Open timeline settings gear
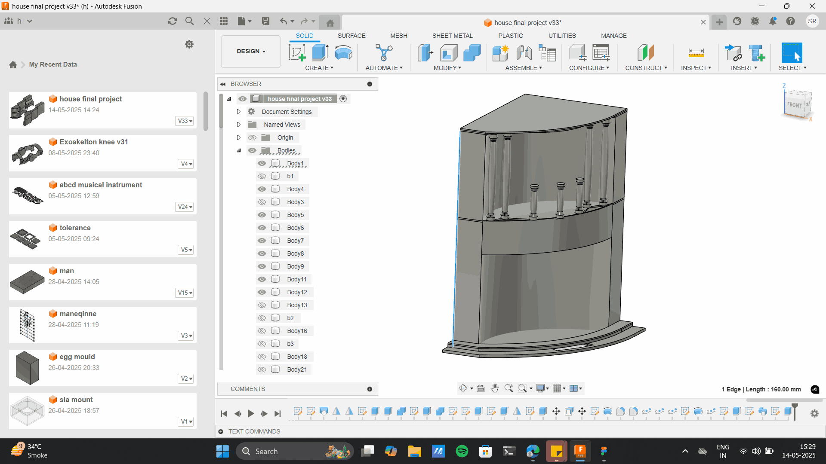The image size is (826, 464). (814, 413)
